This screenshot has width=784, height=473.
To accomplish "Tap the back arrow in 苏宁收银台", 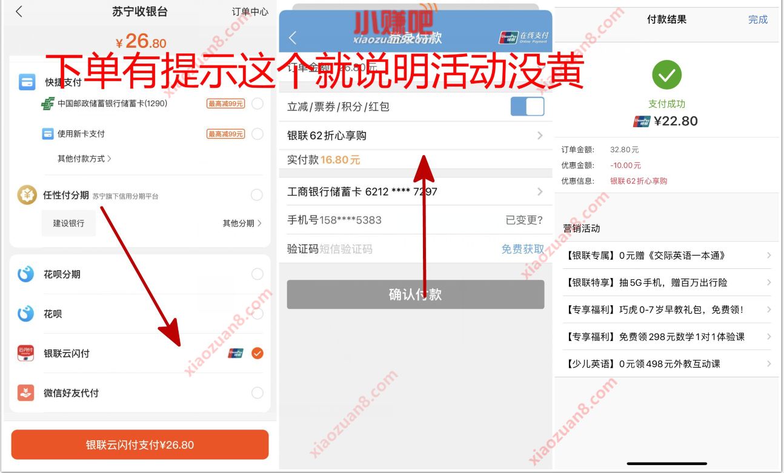I will pyautogui.click(x=19, y=12).
